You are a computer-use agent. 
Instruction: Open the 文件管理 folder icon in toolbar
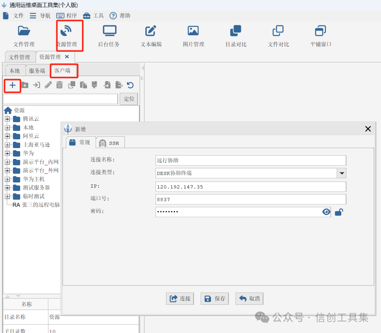(x=24, y=31)
